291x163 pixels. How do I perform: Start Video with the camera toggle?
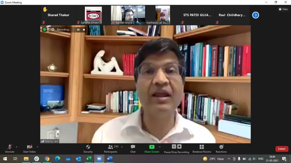pos(30,148)
